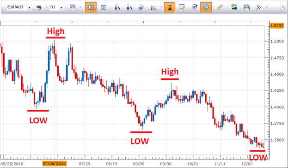Image resolution: width=288 pixels, height=168 pixels.
Task: Click the eye with arrow icon
Action: click(x=194, y=7)
